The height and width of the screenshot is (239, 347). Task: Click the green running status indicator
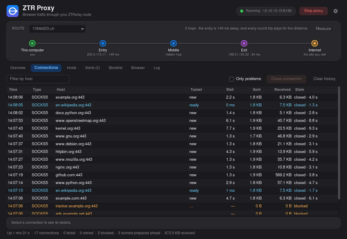click(x=242, y=11)
